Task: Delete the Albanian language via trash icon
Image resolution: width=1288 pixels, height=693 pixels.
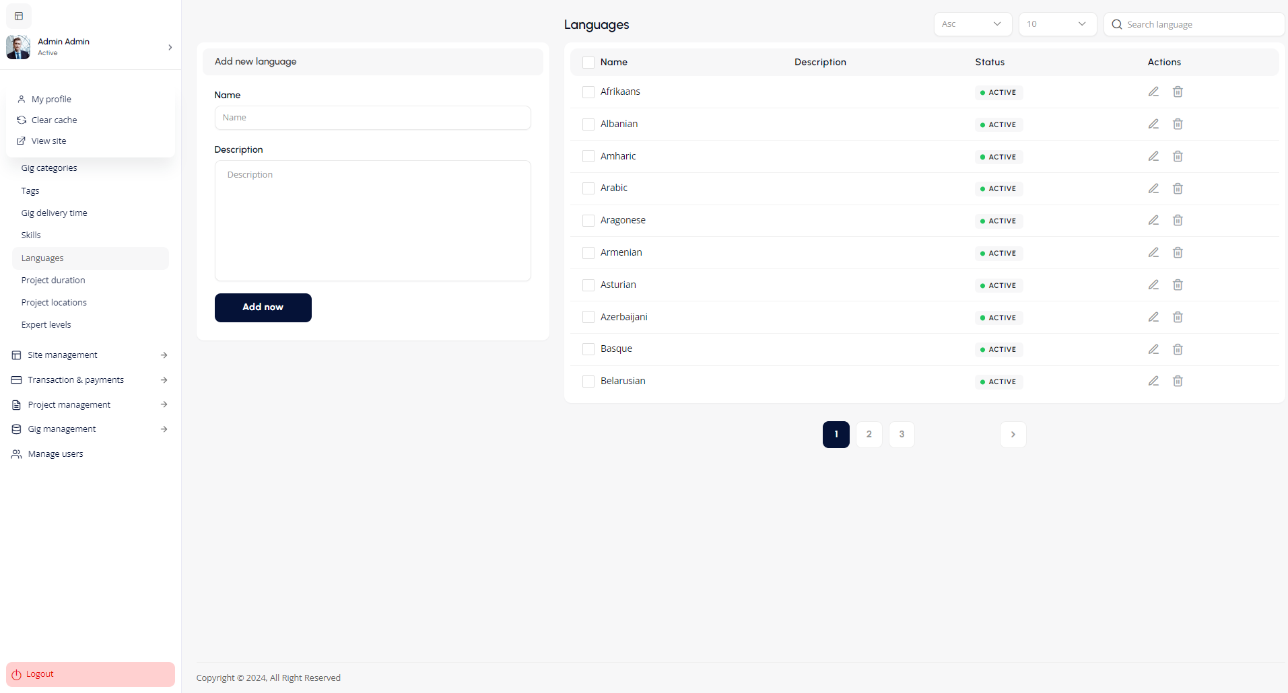Action: 1178,124
